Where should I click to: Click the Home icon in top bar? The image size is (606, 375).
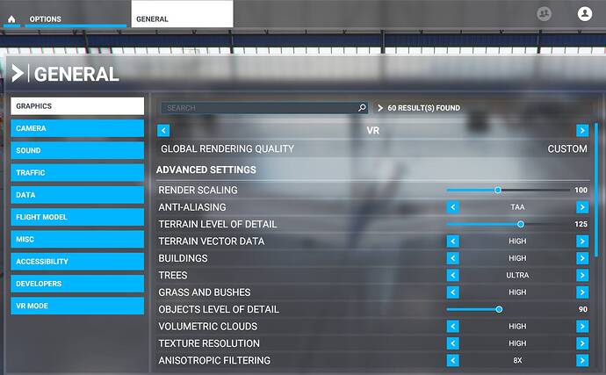pos(11,18)
